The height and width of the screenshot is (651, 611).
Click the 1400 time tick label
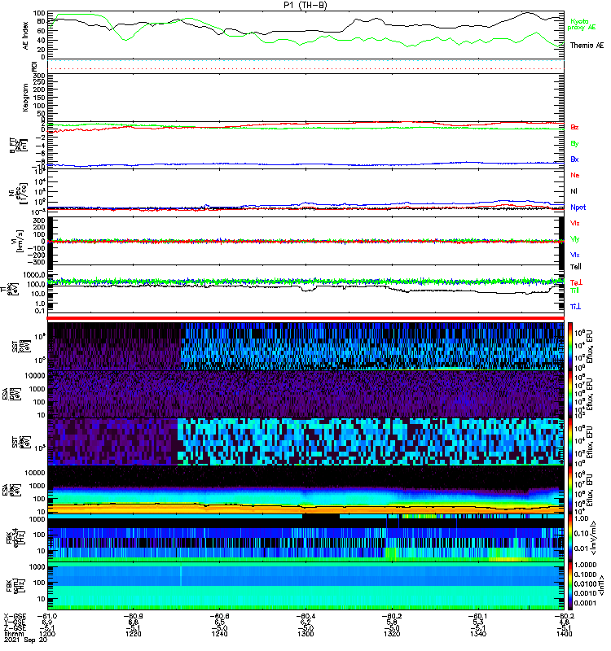tap(564, 634)
